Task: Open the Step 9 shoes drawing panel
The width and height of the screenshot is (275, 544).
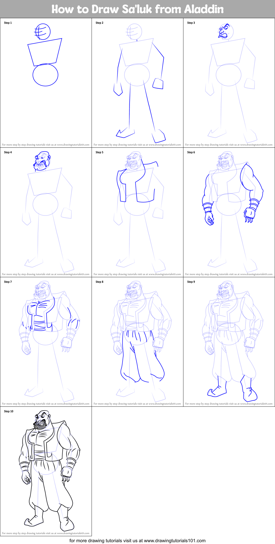Action: [x=229, y=342]
